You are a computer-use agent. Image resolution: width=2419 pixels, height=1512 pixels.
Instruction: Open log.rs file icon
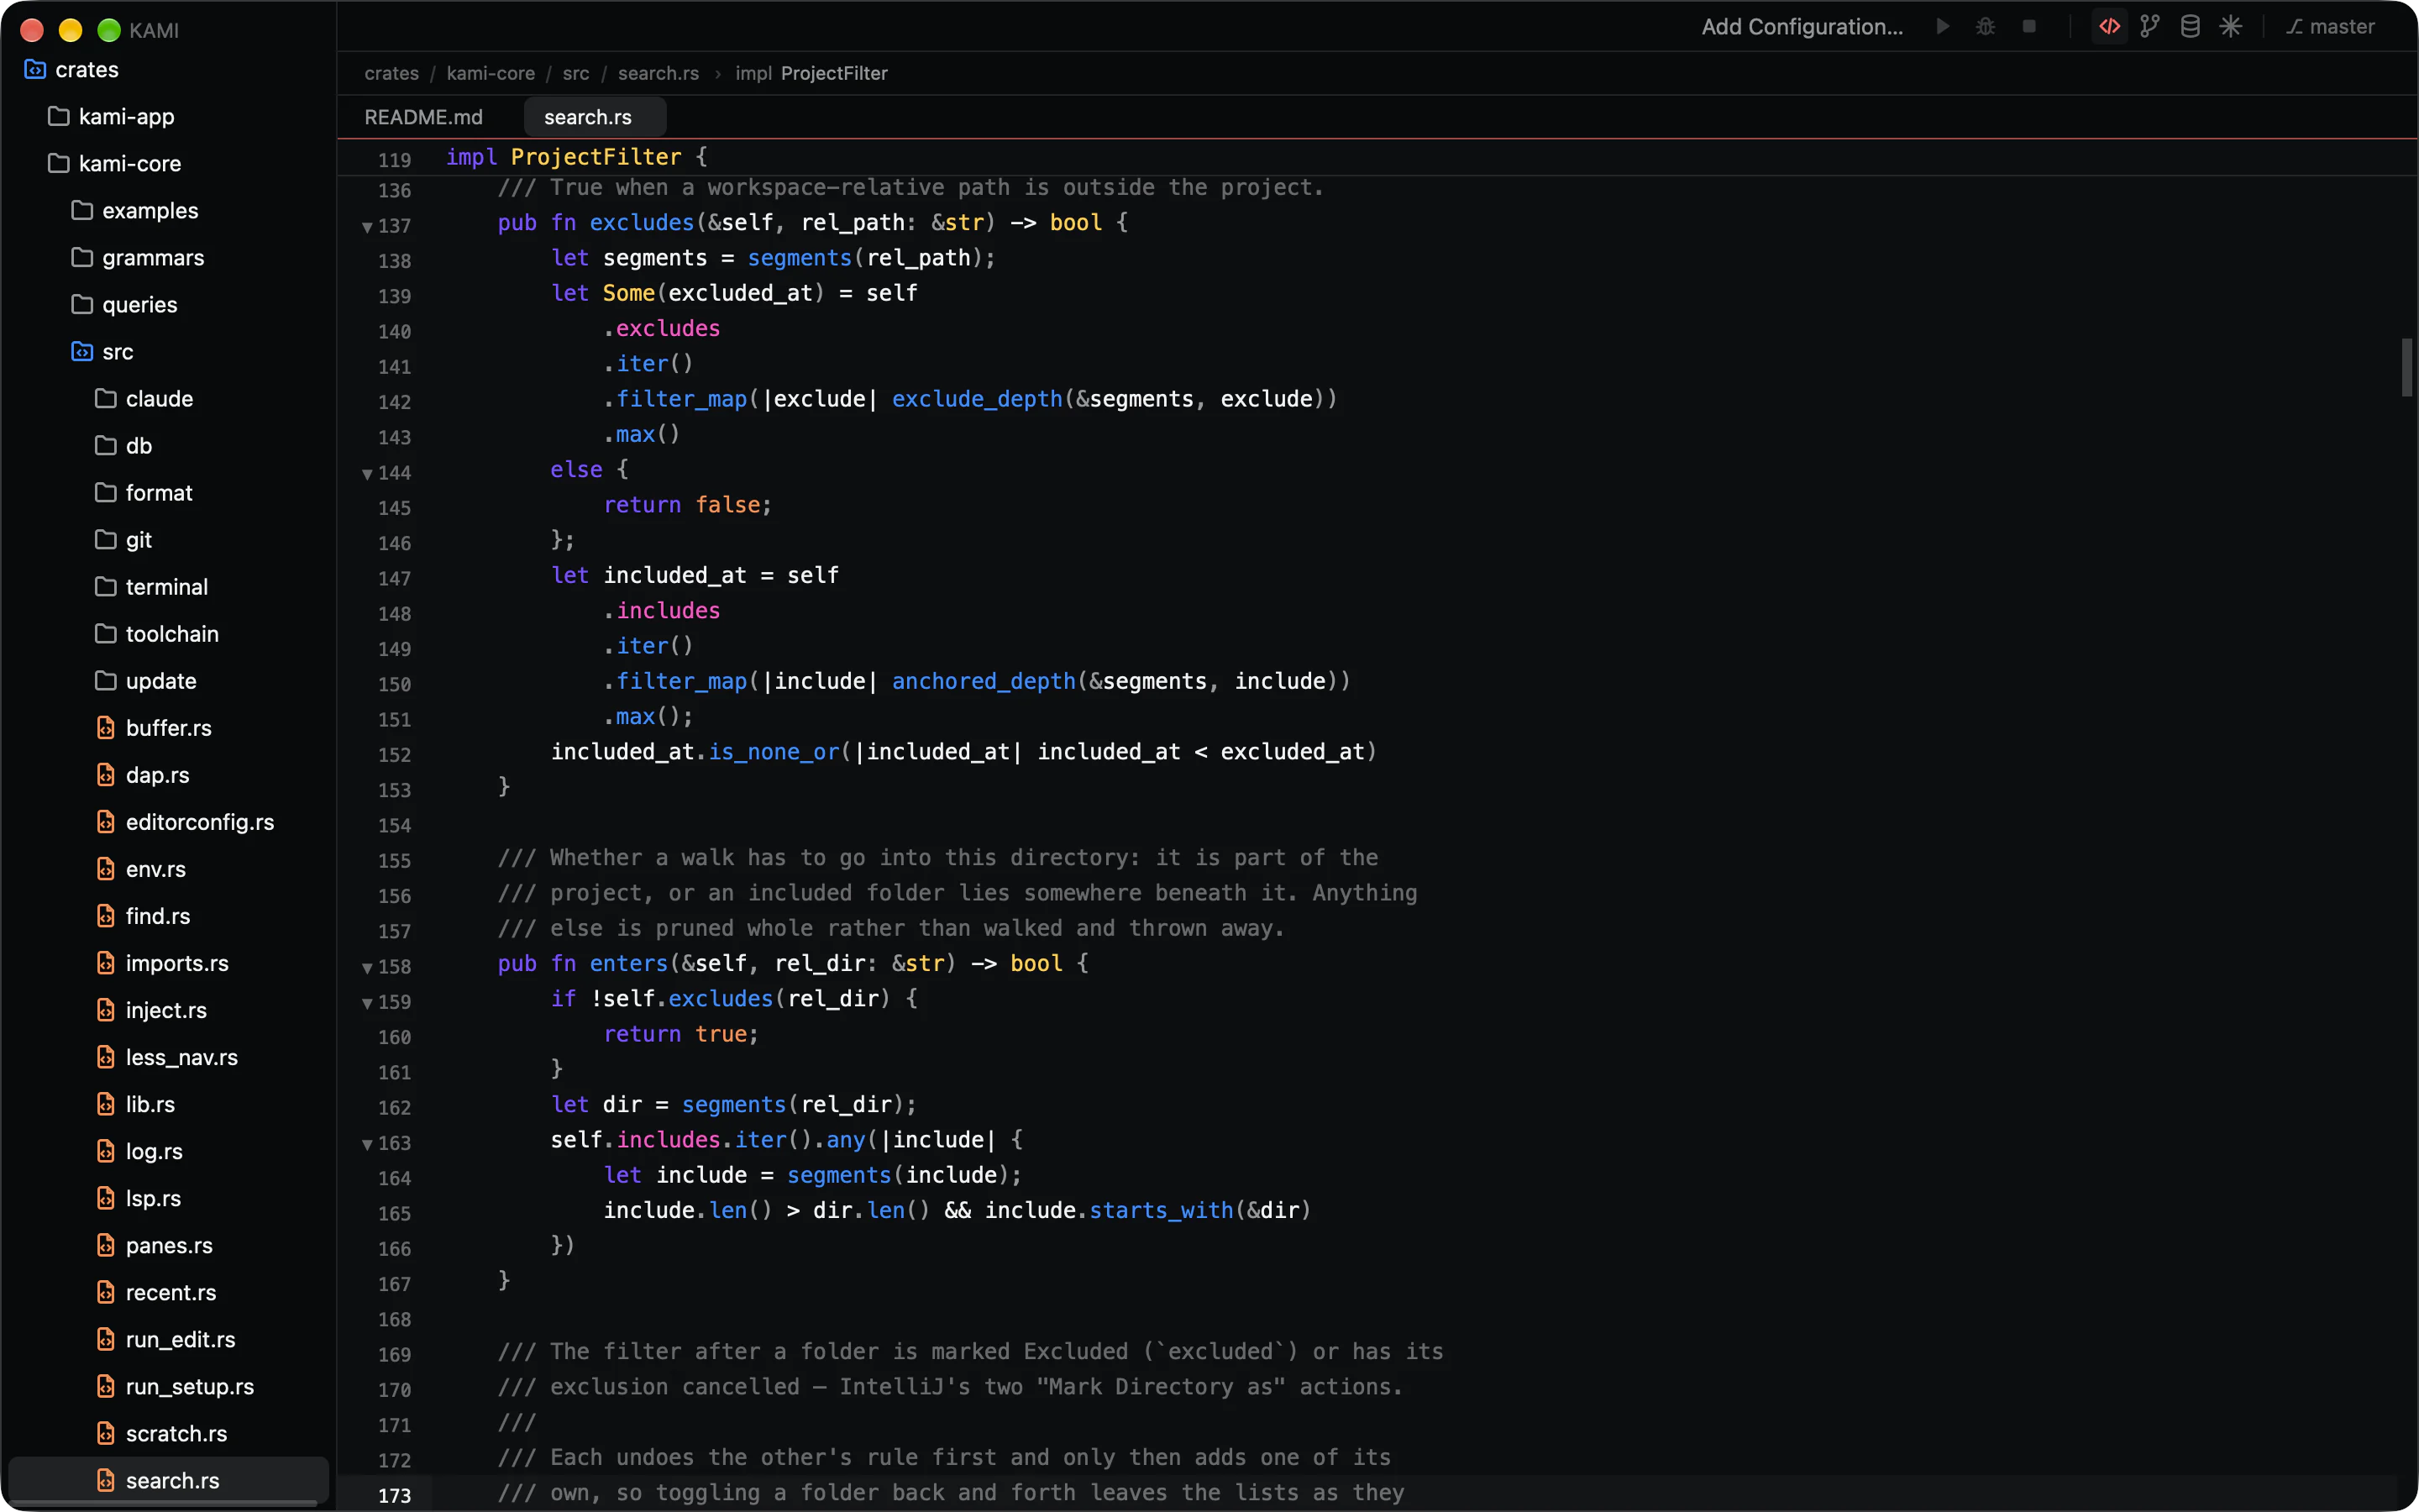click(105, 1151)
